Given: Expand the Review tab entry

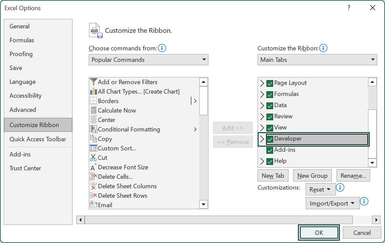Looking at the screenshot, I should (x=262, y=116).
